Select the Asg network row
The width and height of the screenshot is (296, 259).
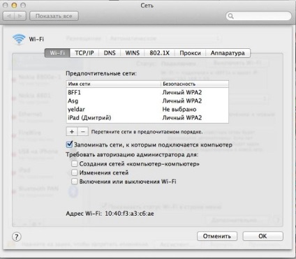(147, 101)
